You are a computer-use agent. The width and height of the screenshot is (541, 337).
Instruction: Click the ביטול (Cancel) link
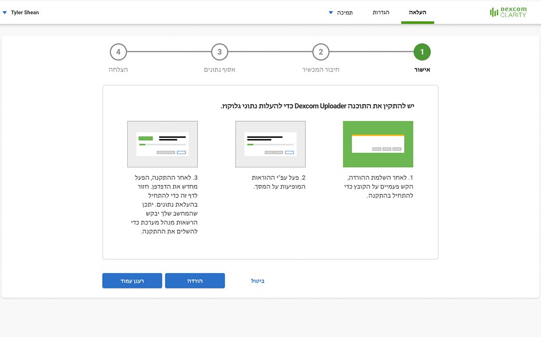[x=258, y=280]
